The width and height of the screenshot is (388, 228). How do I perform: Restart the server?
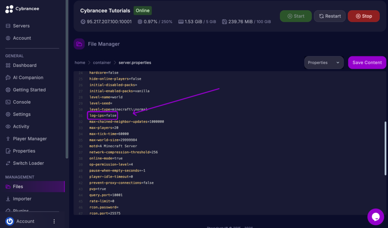click(330, 16)
